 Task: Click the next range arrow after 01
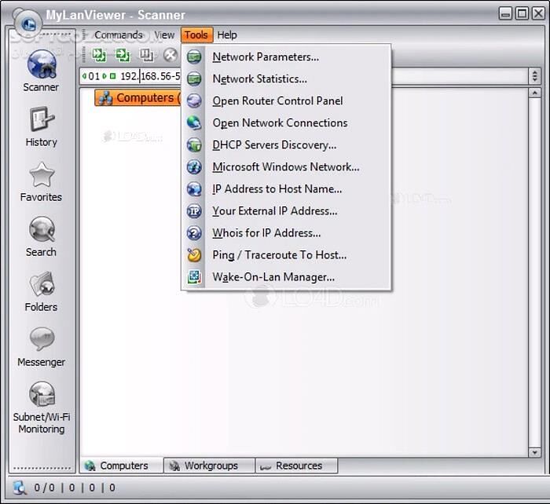pyautogui.click(x=104, y=76)
